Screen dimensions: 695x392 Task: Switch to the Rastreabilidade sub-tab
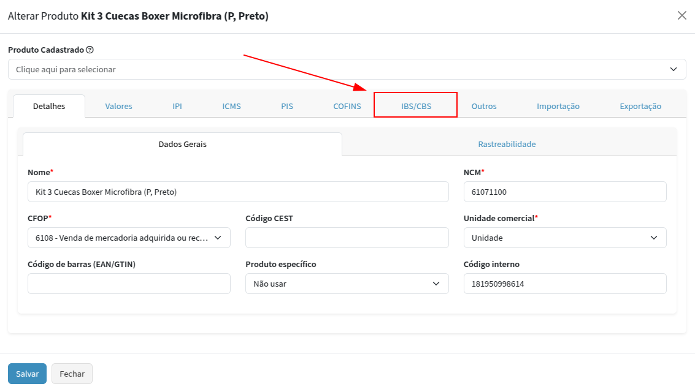(x=507, y=145)
